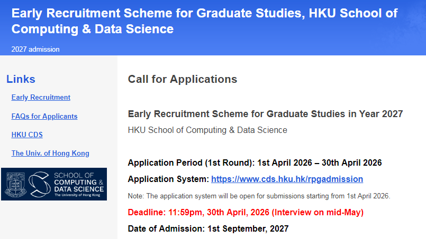This screenshot has height=239, width=426.
Task: Click the small University of Hong Kong logo caption
Action: click(x=77, y=195)
